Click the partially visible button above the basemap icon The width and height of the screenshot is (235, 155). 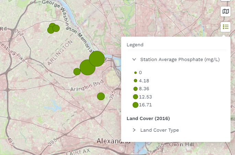pyautogui.click(x=225, y=1)
